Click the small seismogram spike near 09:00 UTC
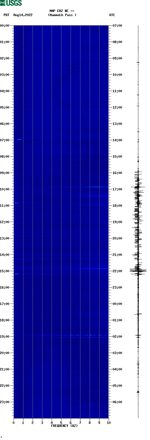 pyautogui.click(x=138, y=62)
